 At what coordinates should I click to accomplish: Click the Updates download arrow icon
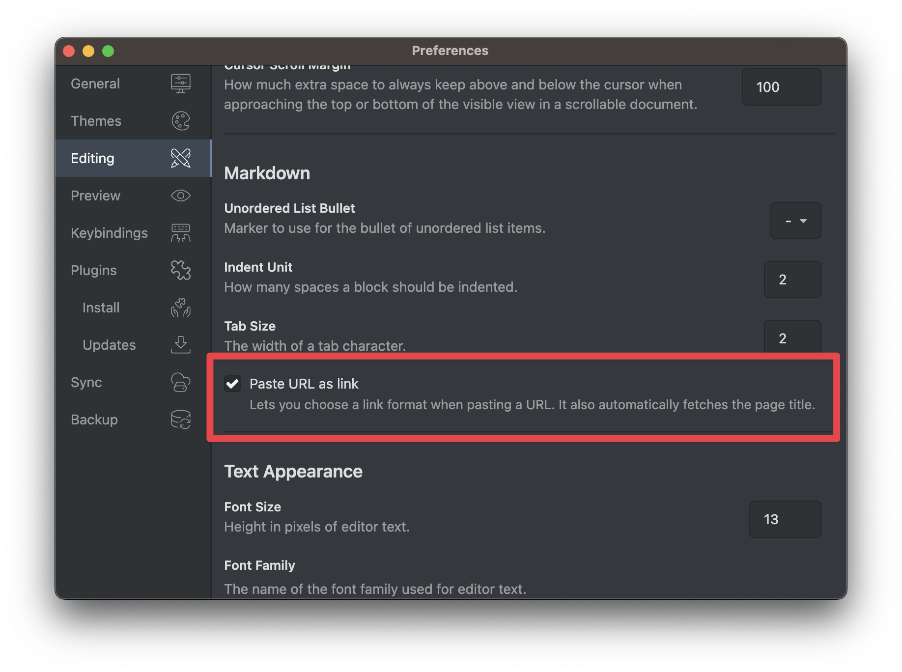tap(180, 345)
